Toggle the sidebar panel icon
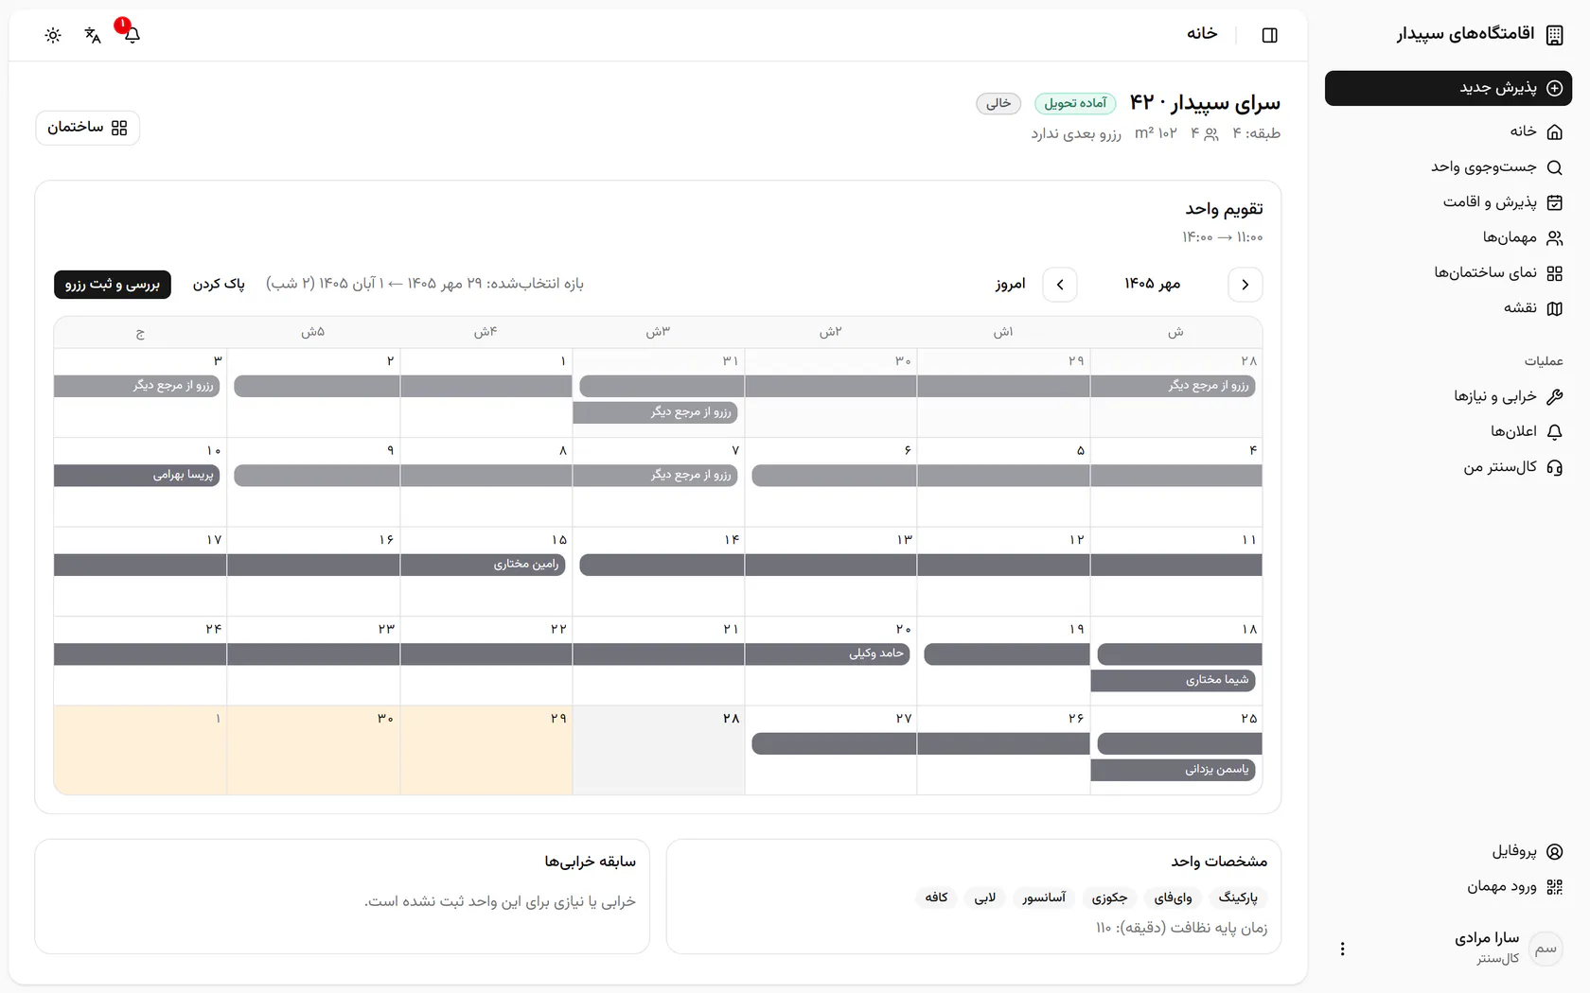 [x=1270, y=35]
